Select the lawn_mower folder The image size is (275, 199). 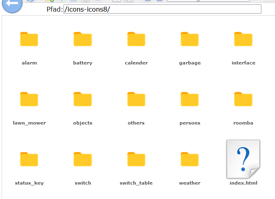29,99
